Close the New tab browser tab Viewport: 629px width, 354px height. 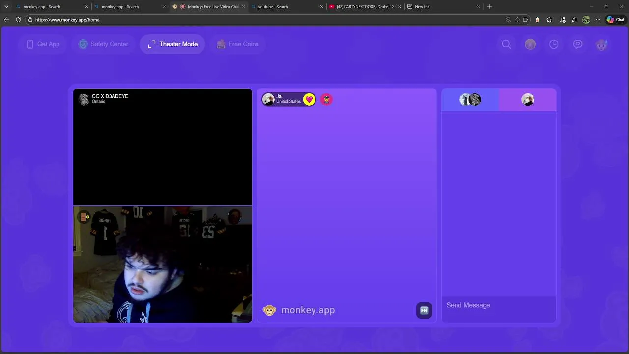tap(478, 7)
